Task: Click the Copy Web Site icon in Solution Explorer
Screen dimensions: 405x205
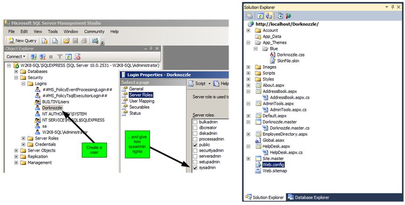Action: click(280, 16)
